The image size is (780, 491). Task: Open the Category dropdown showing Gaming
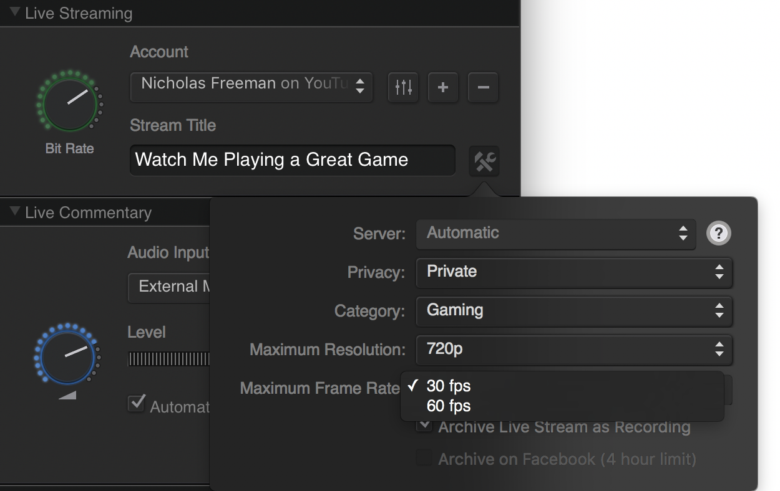(574, 312)
